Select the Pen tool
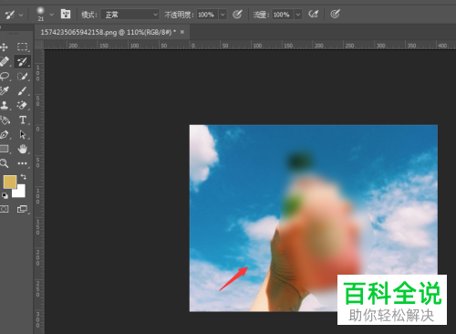Image resolution: width=456 pixels, height=334 pixels. coord(5,134)
